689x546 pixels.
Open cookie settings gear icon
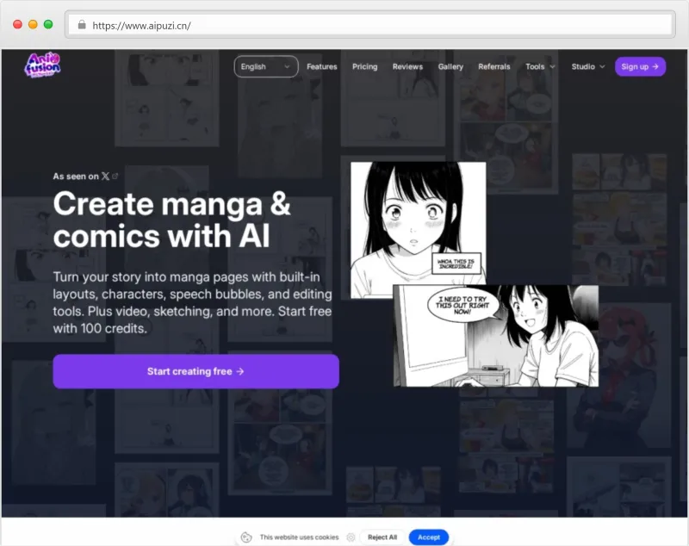click(351, 537)
